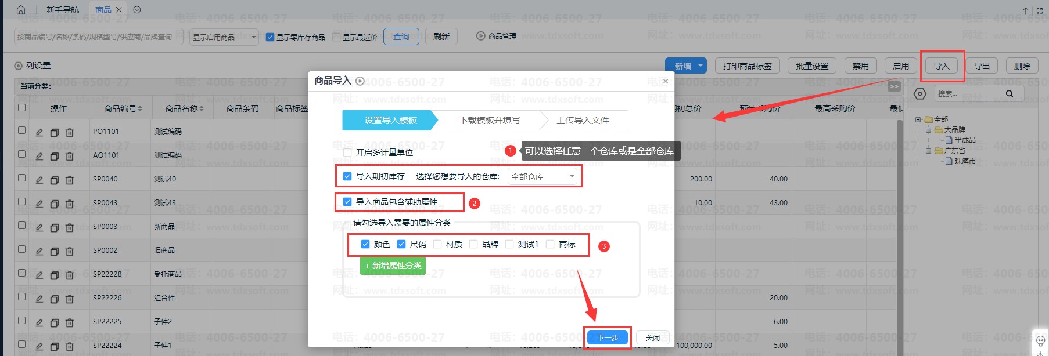Enable the 开启多计量单位 checkbox
Image resolution: width=1049 pixels, height=356 pixels.
pyautogui.click(x=347, y=152)
